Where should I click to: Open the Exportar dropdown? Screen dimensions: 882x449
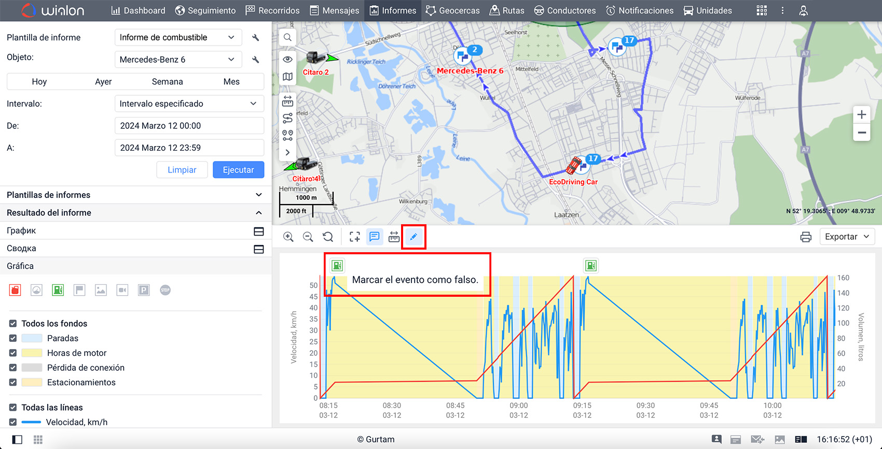click(847, 237)
